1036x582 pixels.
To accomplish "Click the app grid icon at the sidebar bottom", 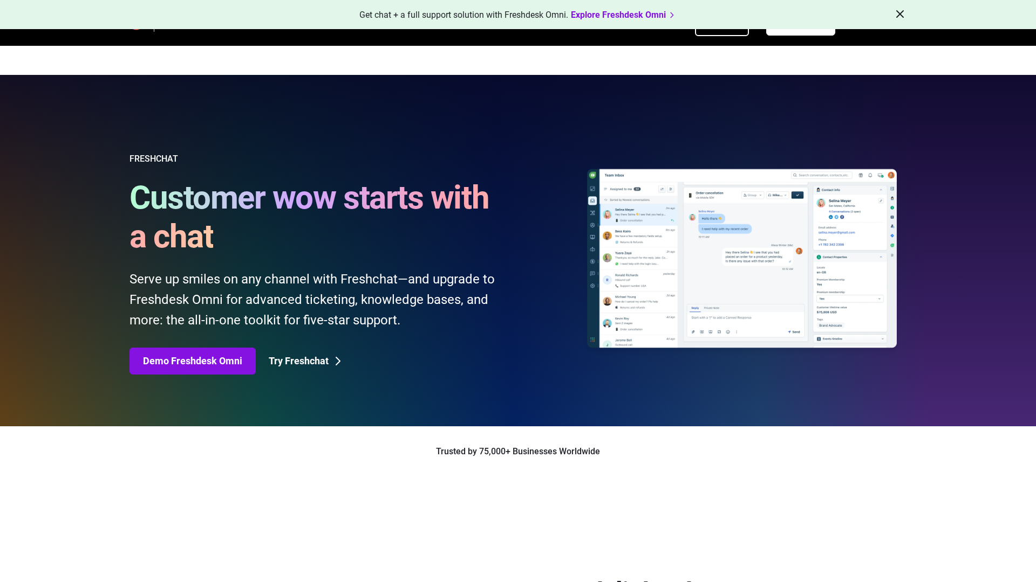I will click(592, 339).
